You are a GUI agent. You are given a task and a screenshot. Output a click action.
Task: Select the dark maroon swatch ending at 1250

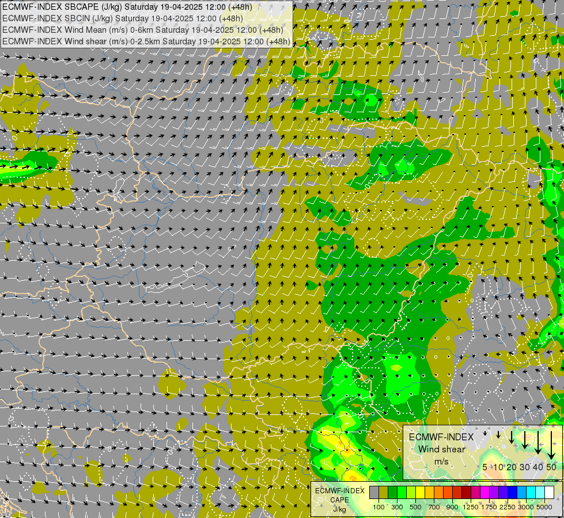(467, 492)
